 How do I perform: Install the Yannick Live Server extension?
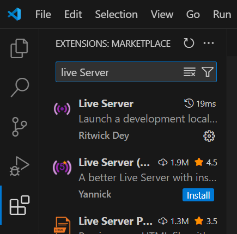point(198,195)
